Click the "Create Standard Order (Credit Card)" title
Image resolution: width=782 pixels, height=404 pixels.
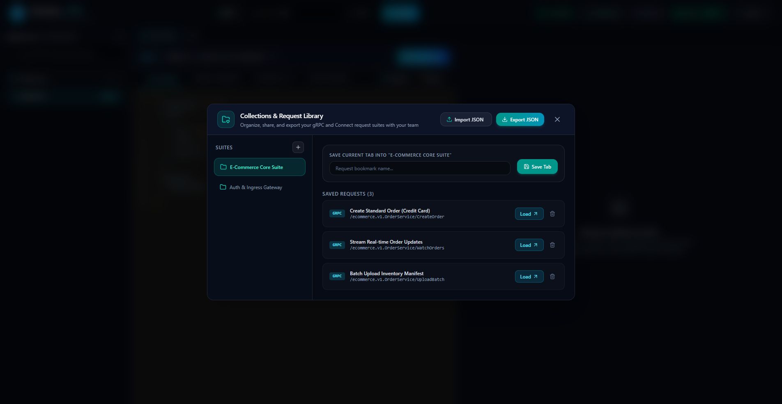(x=390, y=210)
